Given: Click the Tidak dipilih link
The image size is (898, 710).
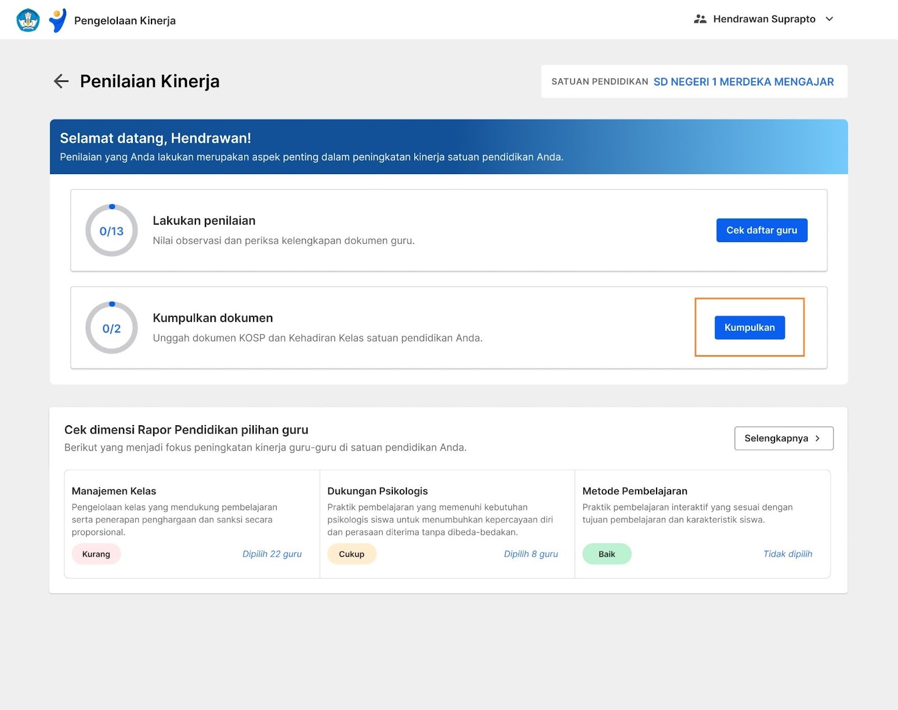Looking at the screenshot, I should pyautogui.click(x=787, y=554).
